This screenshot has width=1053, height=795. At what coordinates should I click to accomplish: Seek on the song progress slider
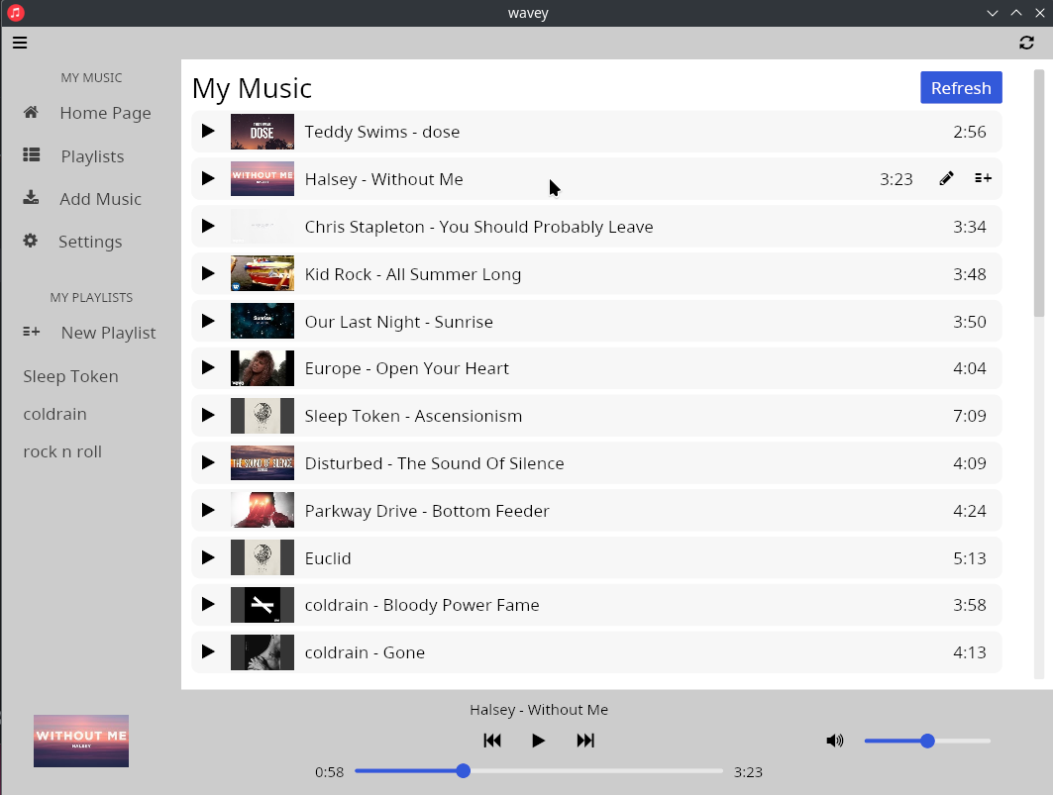539,771
